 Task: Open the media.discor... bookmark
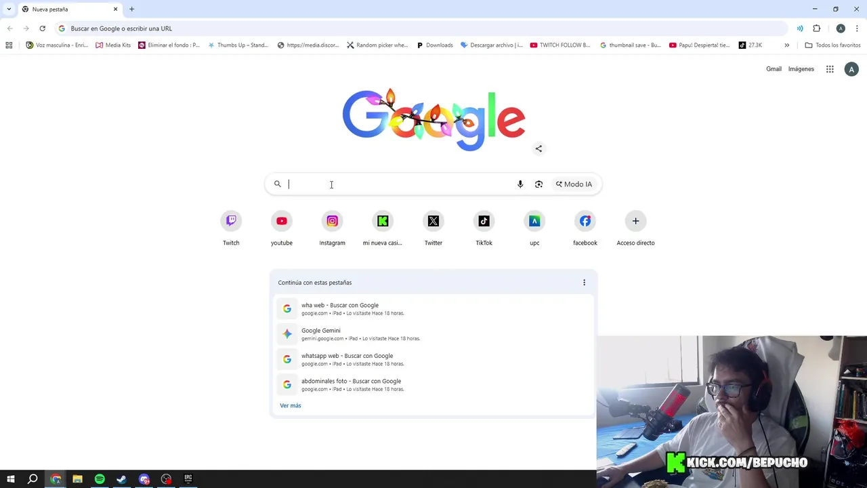[x=308, y=45]
